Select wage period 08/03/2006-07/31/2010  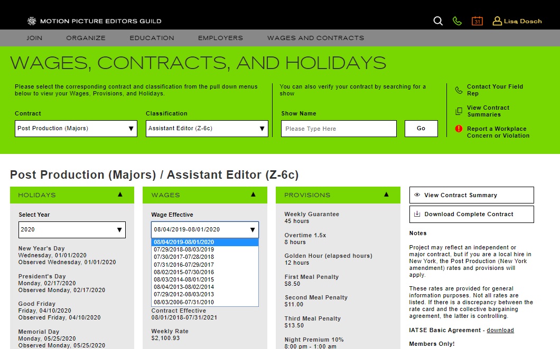point(205,302)
